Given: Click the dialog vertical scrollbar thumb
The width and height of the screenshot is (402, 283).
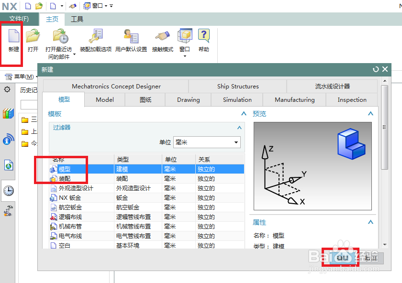Looking at the screenshot, I should [x=384, y=127].
